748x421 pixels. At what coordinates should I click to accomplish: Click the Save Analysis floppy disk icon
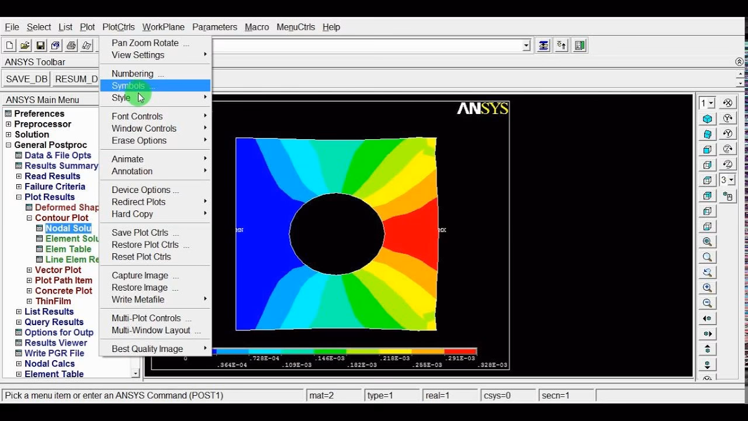40,46
